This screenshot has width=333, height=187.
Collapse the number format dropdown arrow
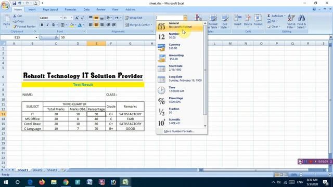click(185, 18)
